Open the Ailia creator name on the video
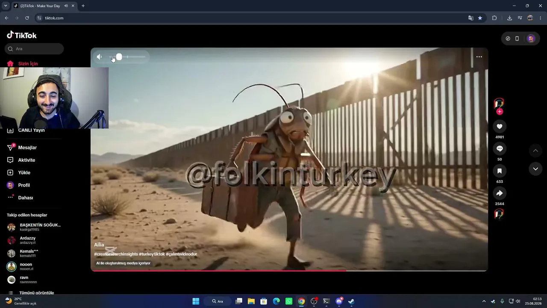Viewport: 547px width, 308px height. 99,245
